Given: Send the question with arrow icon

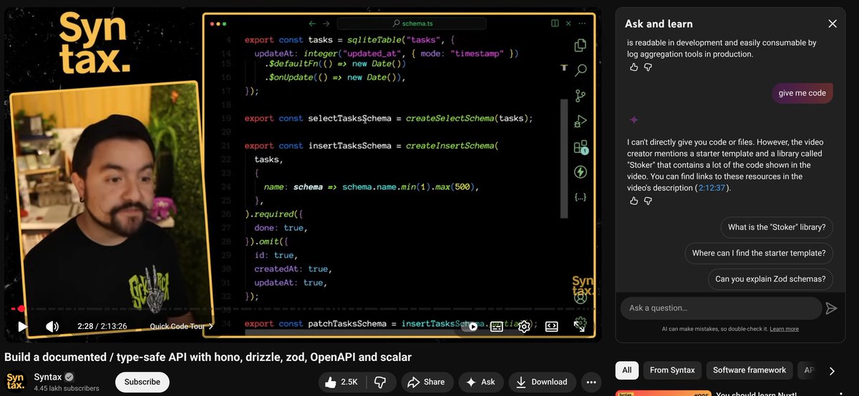Looking at the screenshot, I should point(831,308).
